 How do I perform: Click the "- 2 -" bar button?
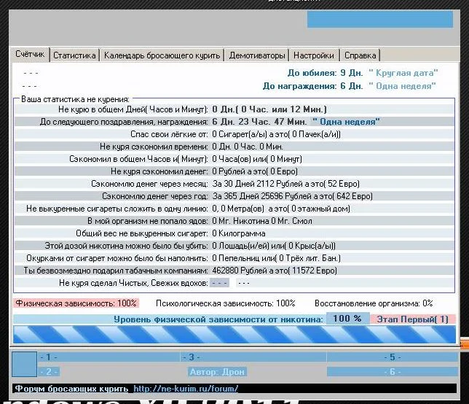point(49,372)
